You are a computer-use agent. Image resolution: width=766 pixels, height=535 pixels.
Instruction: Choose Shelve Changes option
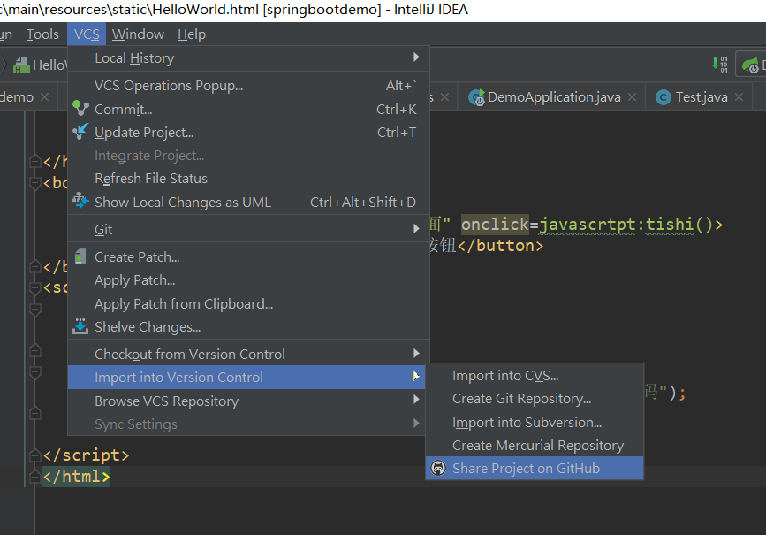tap(248, 326)
